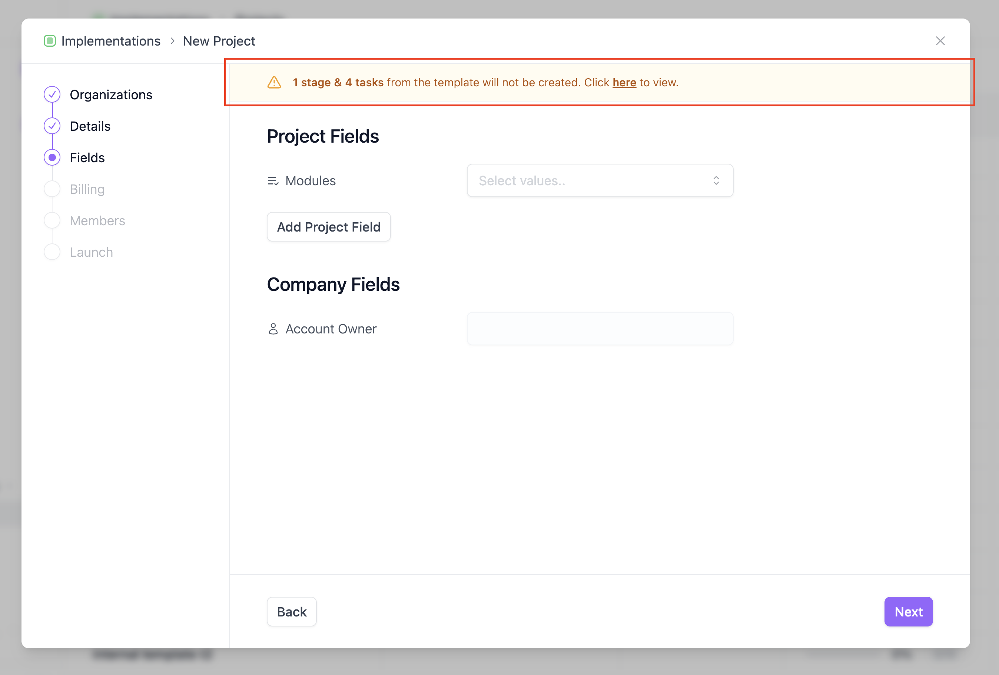Click the Modules dropdown up-down arrows
The width and height of the screenshot is (999, 675).
click(x=716, y=181)
